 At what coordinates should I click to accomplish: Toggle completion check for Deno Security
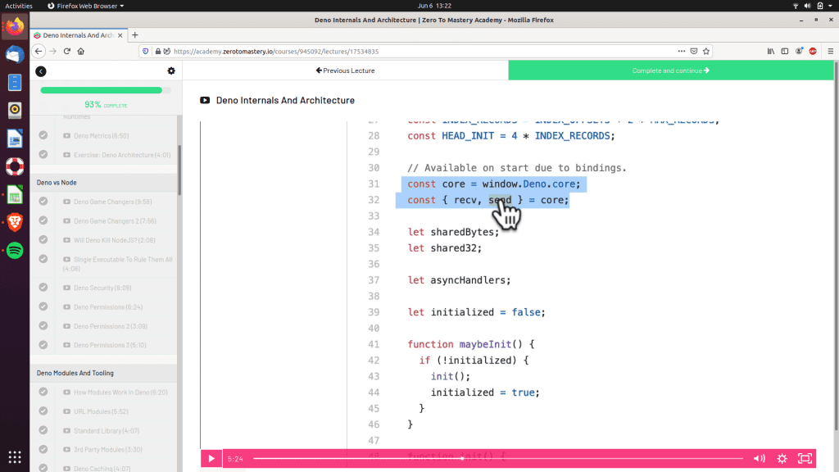(x=43, y=288)
